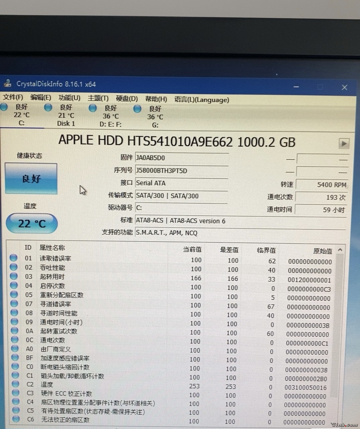Click status icon for 09 通电时间(小时)
The height and width of the screenshot is (429, 360).
pyautogui.click(x=14, y=321)
